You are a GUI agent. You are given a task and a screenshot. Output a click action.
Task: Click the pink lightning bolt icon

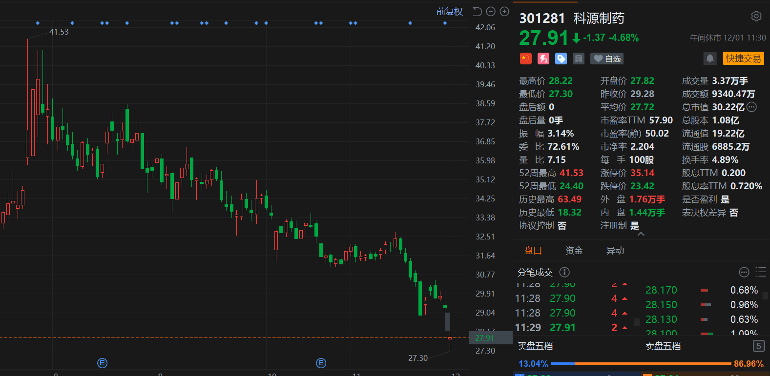tap(543, 59)
